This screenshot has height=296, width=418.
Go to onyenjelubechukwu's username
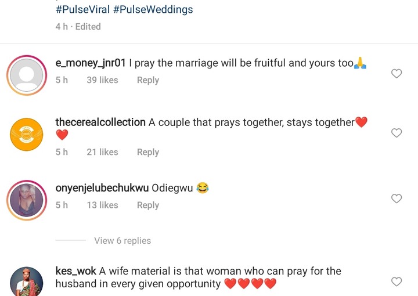tap(102, 188)
